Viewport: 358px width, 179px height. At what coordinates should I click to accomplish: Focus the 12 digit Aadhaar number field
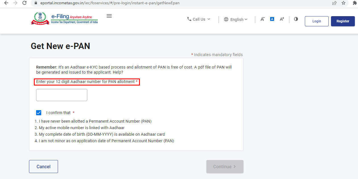point(62,95)
